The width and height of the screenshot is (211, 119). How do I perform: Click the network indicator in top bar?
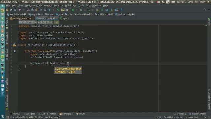[x=163, y=2]
